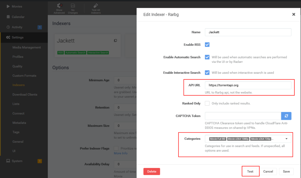Open More Info link
Viewport: 301px width, 178px height.
(121, 153)
